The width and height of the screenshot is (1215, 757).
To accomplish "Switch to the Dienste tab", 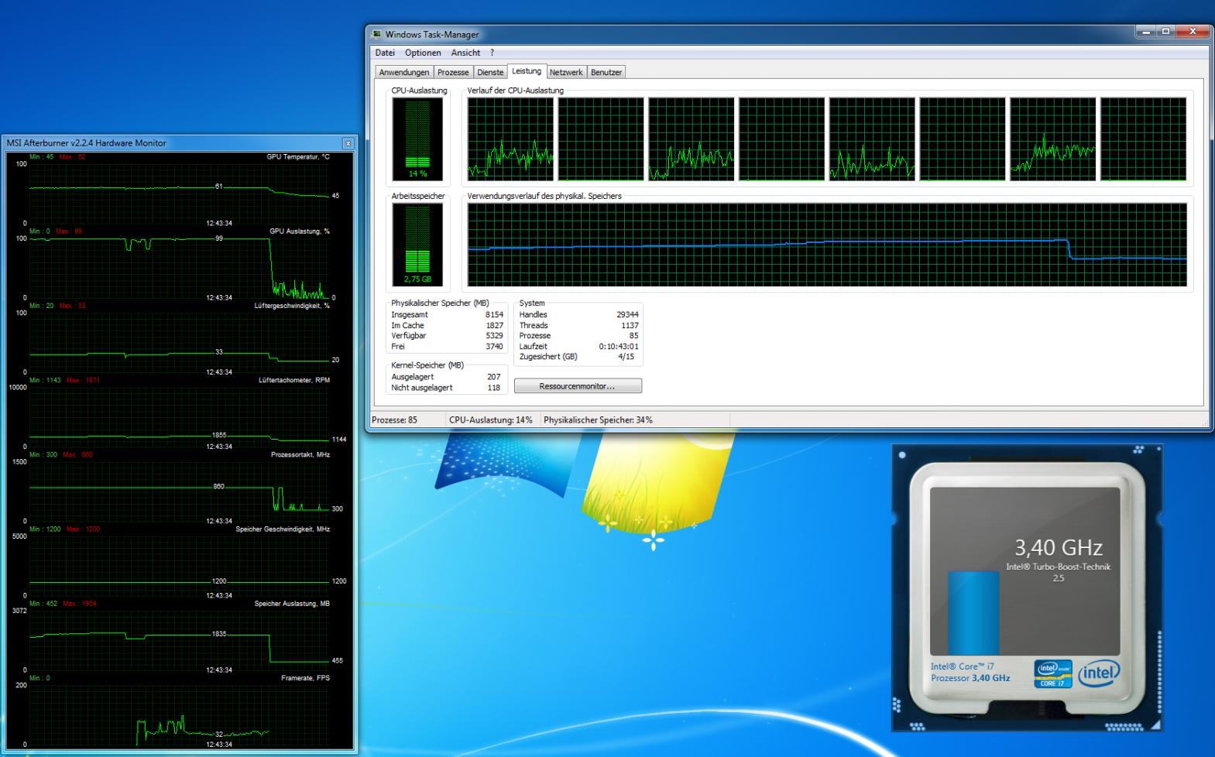I will (x=490, y=72).
